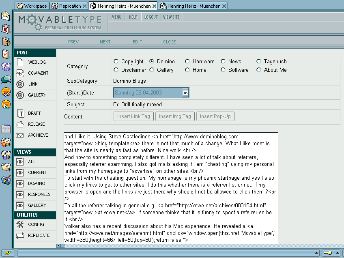Click the Current view eye icon
This screenshot has height=258, width=344.
coord(20,173)
